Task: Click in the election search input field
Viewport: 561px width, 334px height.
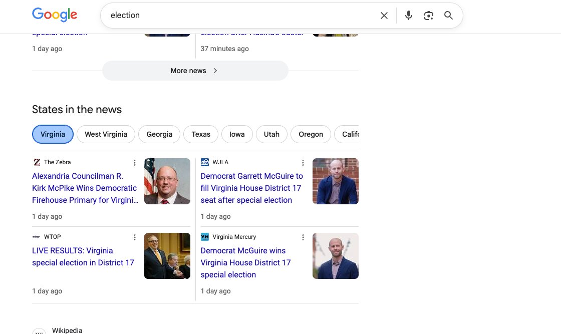Action: pyautogui.click(x=240, y=16)
